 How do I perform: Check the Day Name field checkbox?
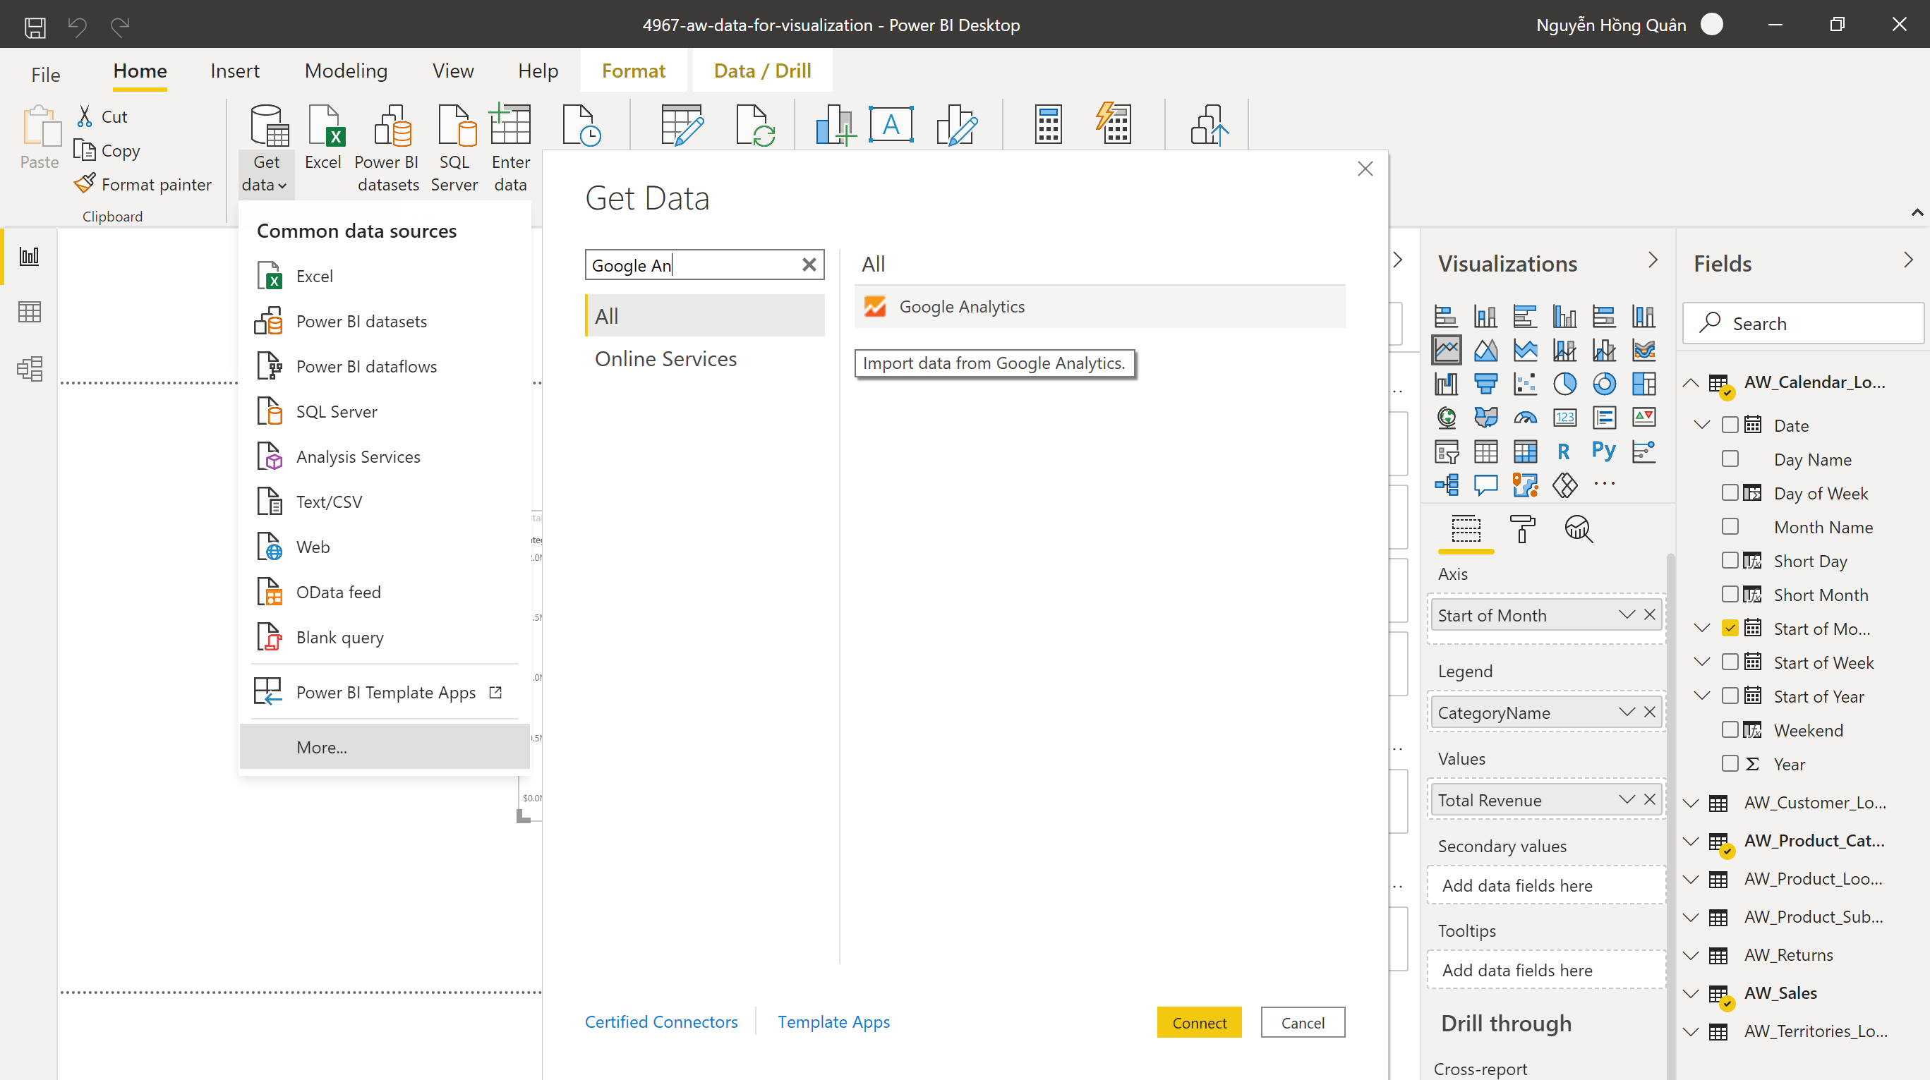[x=1730, y=459]
